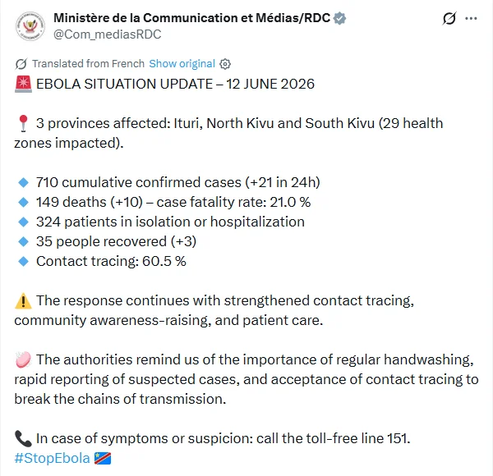493x476 pixels.
Task: Click the red siren emoji before EBOLA SITUATION UPDATE
Action: pos(23,85)
